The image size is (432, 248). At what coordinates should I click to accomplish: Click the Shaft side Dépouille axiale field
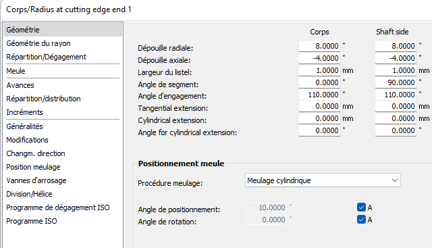396,58
